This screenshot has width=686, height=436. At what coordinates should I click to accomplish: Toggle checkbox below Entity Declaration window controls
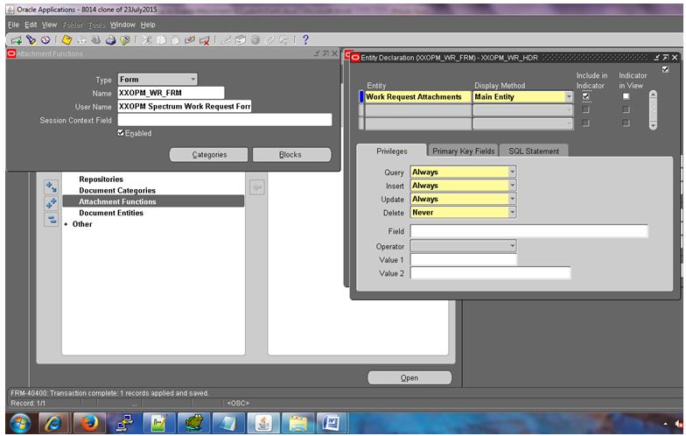pyautogui.click(x=665, y=69)
